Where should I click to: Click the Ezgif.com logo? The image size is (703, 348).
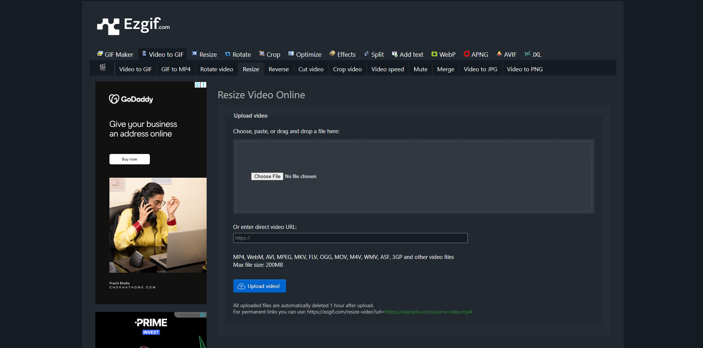133,25
